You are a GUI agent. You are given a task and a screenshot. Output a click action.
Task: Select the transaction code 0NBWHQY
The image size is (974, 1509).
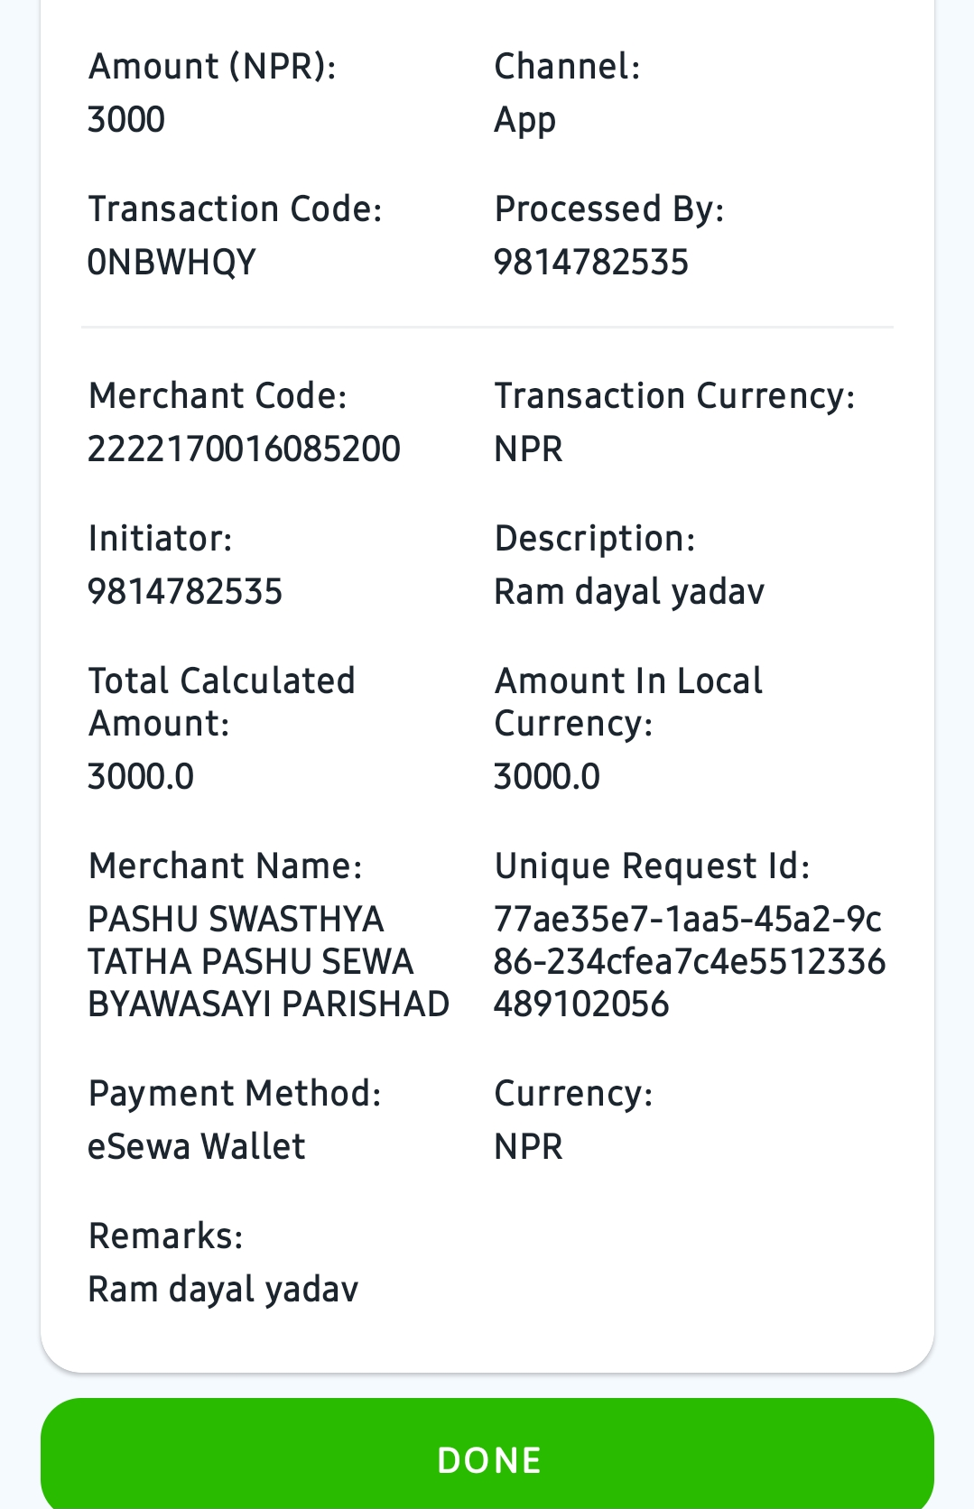[172, 263]
